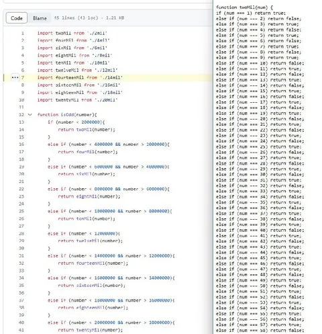322x334 pixels.
Task: Click 'else if (number < 12000000){' line
Action: tap(84, 234)
